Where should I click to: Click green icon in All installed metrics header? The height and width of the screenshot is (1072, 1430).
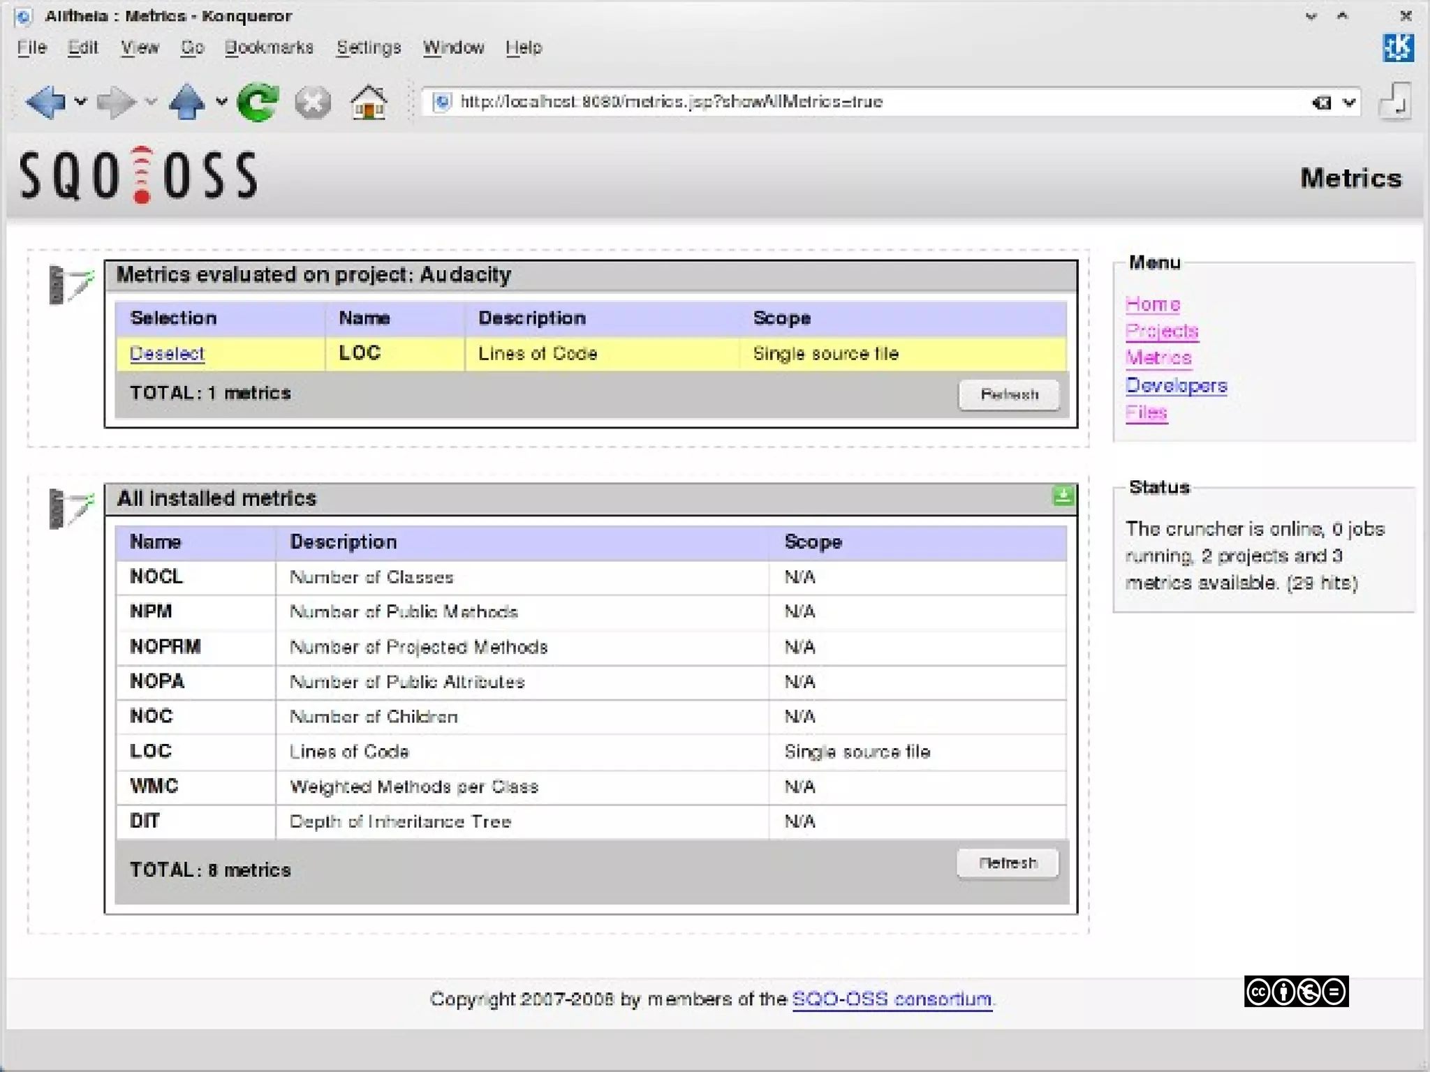point(1063,496)
